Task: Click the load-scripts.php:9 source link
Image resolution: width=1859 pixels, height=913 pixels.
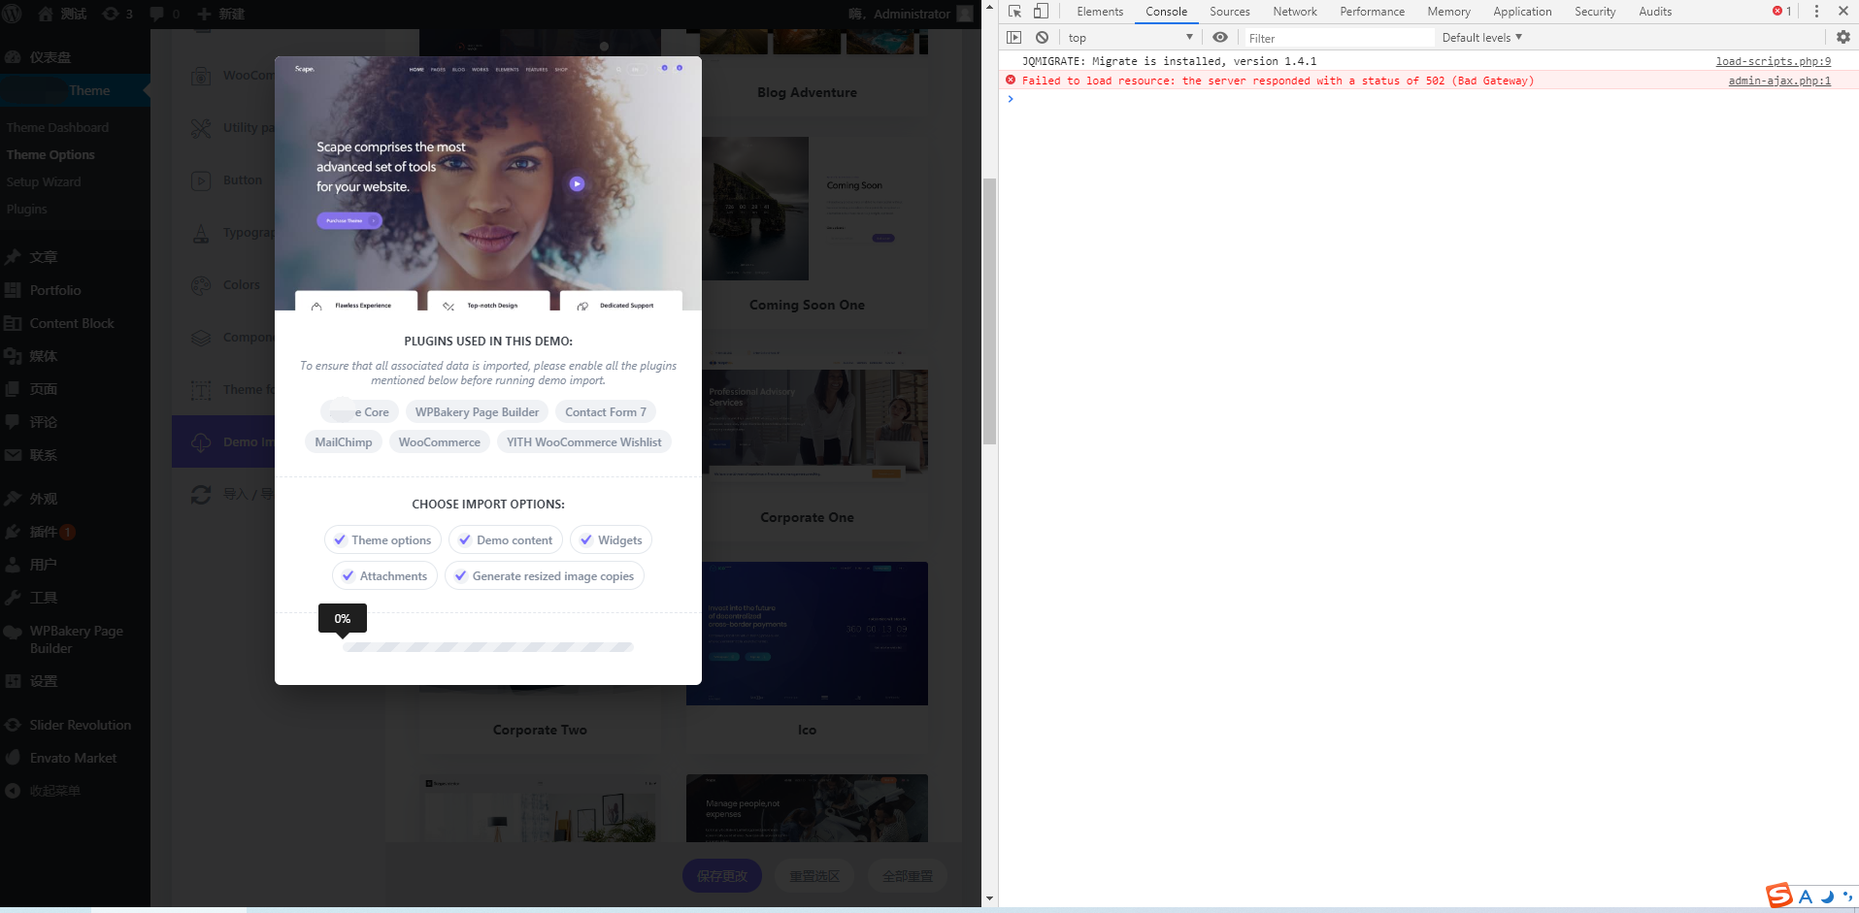Action: tap(1773, 61)
